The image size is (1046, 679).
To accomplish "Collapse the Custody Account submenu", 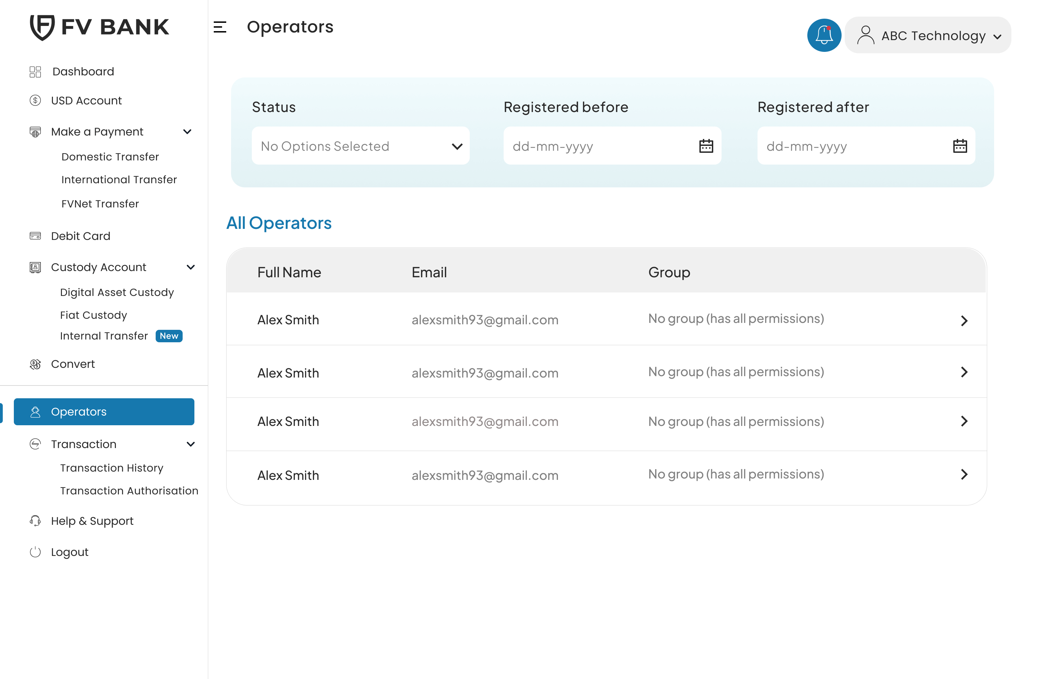I will tap(191, 267).
